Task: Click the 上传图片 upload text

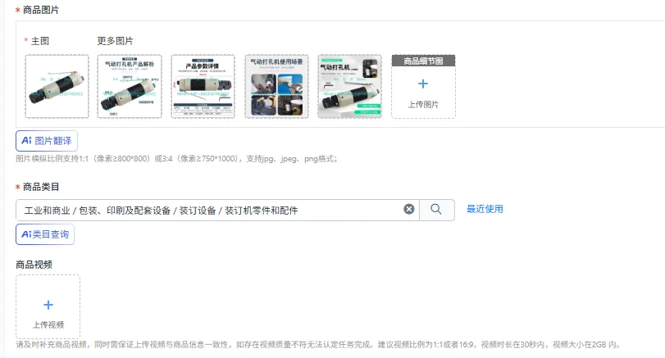Action: click(x=423, y=105)
